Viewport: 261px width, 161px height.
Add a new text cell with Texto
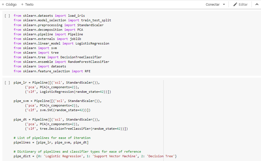click(27, 5)
